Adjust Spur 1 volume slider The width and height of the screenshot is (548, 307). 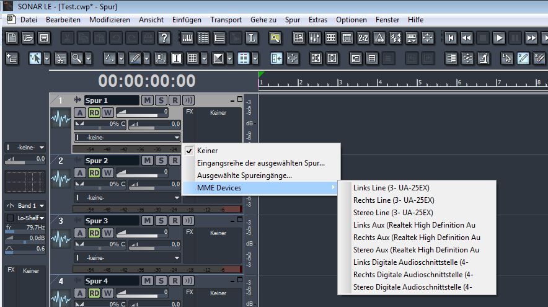point(142,113)
